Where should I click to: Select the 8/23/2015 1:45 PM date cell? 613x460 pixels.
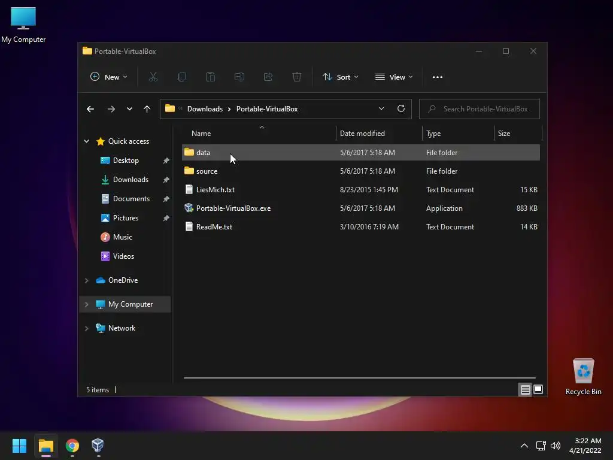point(369,190)
